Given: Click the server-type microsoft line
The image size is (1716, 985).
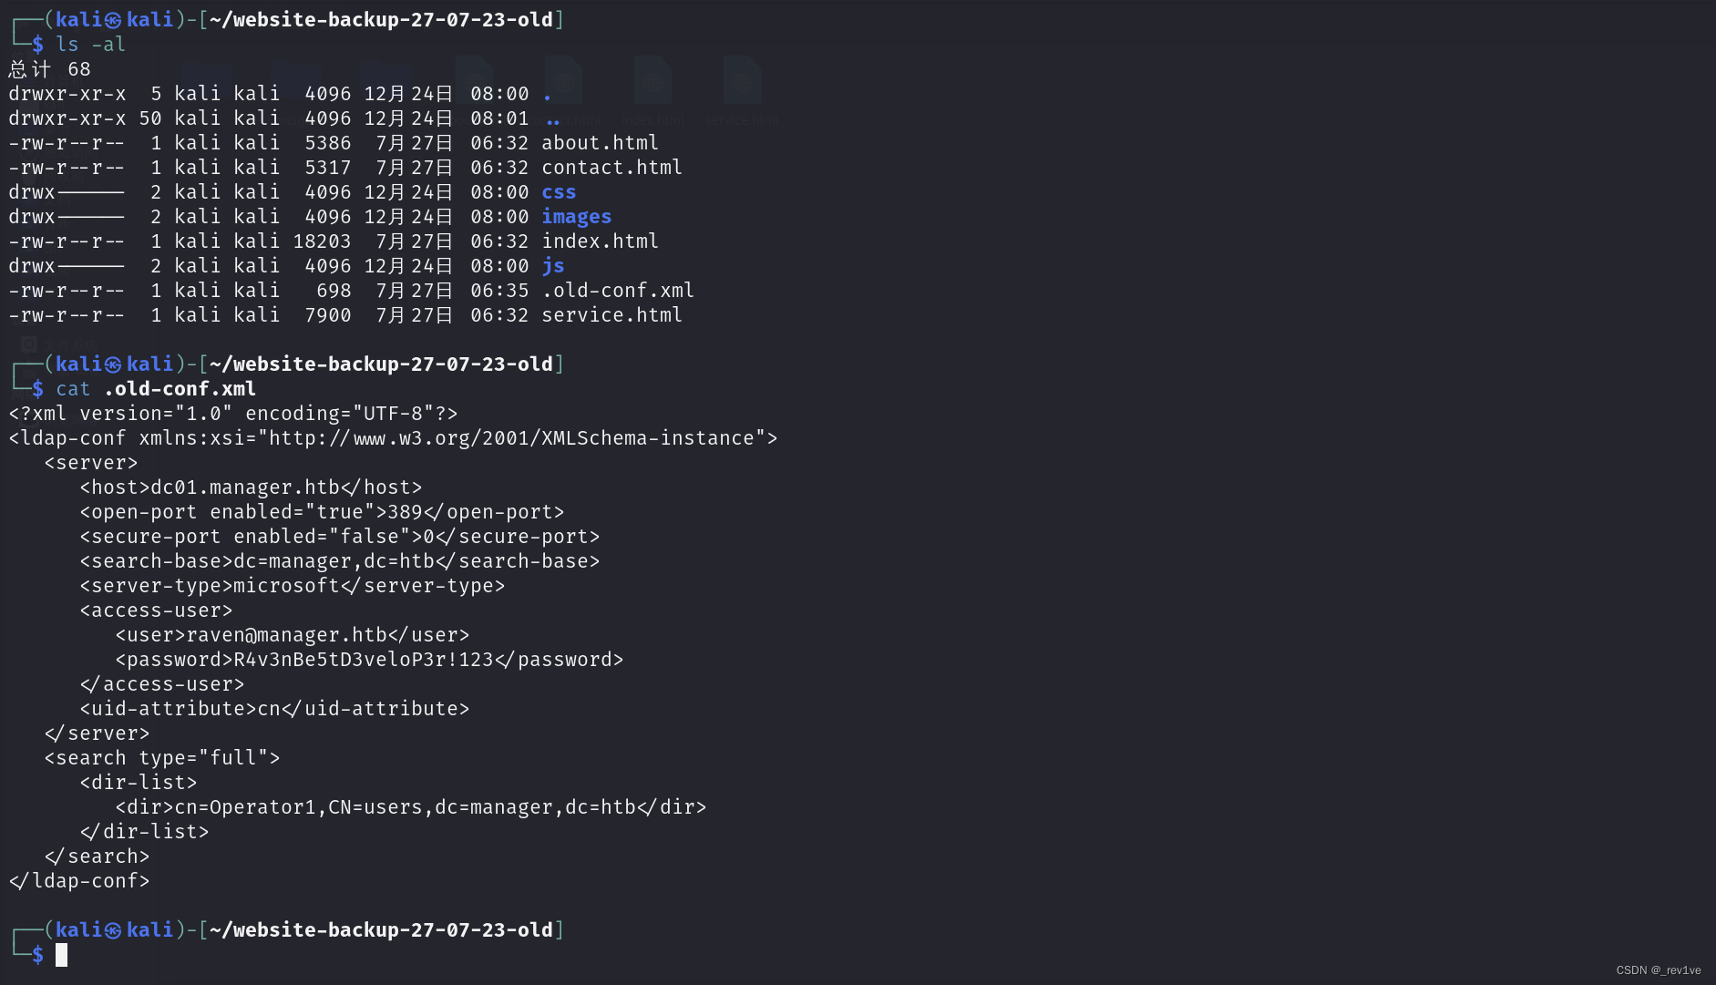Looking at the screenshot, I should [x=293, y=586].
